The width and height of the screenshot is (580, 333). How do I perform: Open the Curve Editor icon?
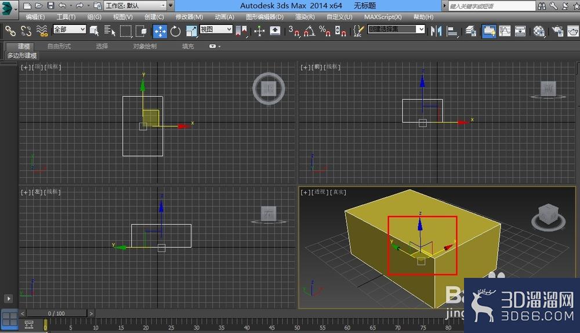pyautogui.click(x=505, y=31)
